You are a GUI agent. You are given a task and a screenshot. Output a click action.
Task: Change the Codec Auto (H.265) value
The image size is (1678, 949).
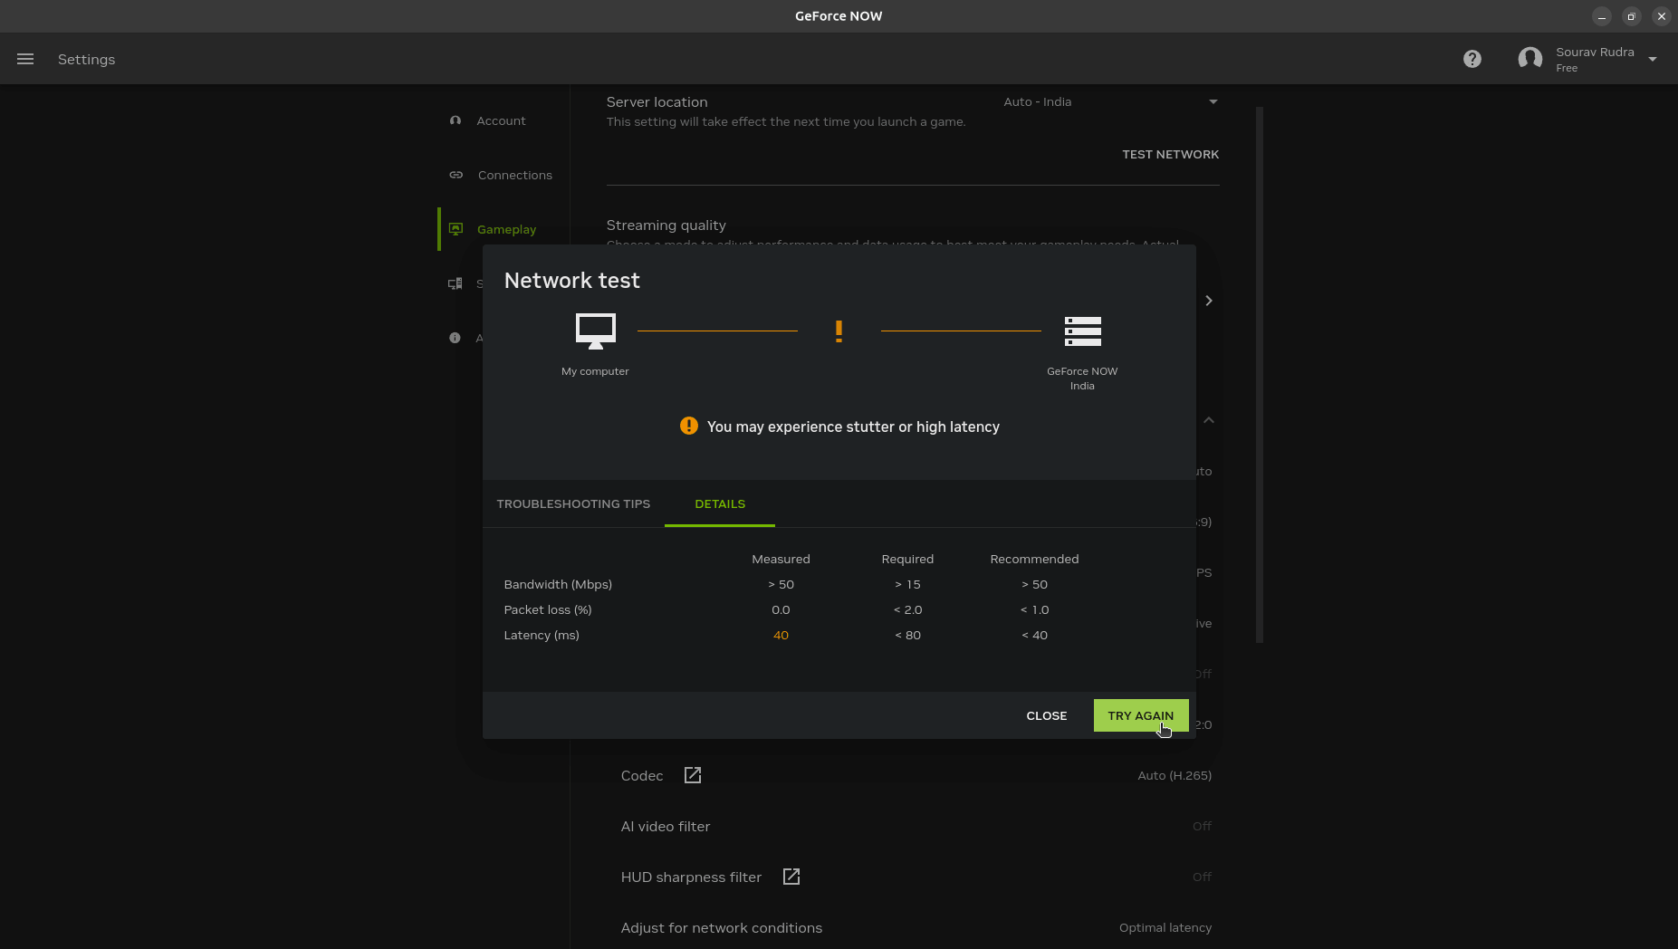point(1175,775)
